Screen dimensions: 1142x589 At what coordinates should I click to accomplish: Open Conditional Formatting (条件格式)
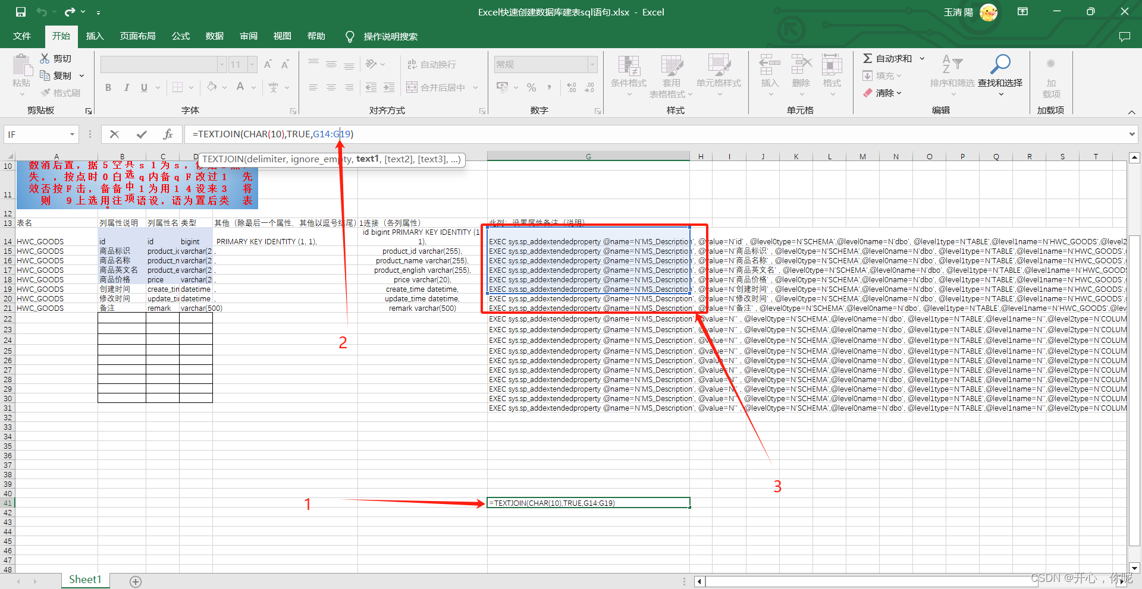628,76
